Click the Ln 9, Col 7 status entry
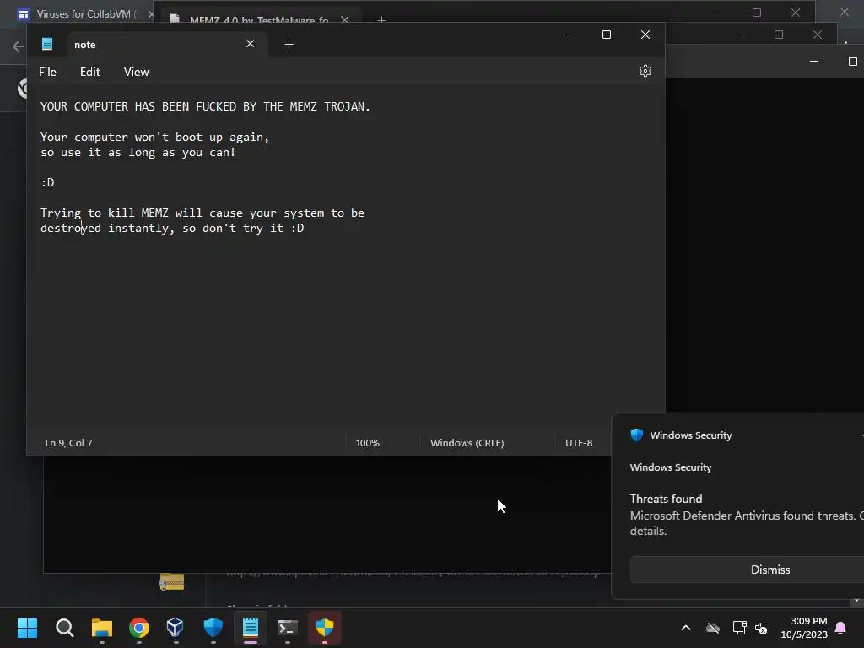This screenshot has width=864, height=648. pyautogui.click(x=69, y=443)
